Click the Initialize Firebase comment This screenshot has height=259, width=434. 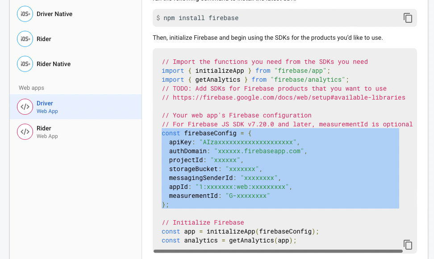(203, 222)
